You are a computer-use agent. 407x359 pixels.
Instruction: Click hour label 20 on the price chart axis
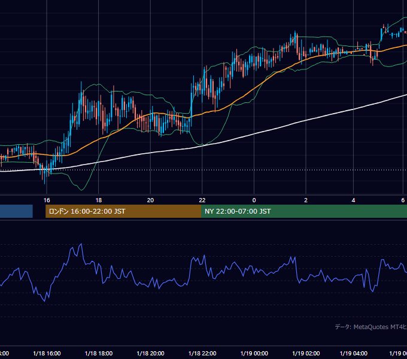point(151,200)
